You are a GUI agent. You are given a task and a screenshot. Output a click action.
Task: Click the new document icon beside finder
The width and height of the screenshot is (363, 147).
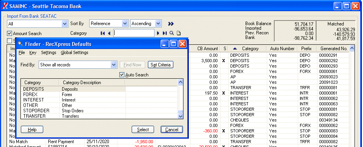click(178, 33)
